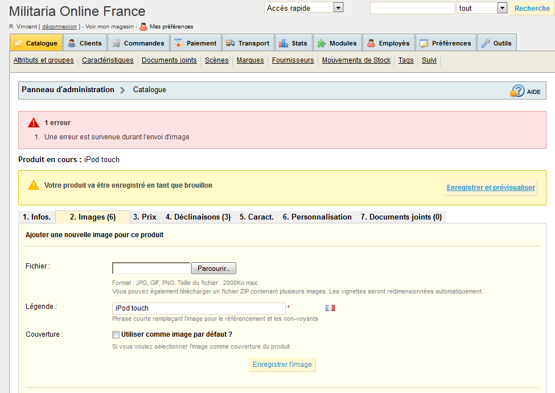Click the breadcrumb arrow chevron

pos(122,90)
